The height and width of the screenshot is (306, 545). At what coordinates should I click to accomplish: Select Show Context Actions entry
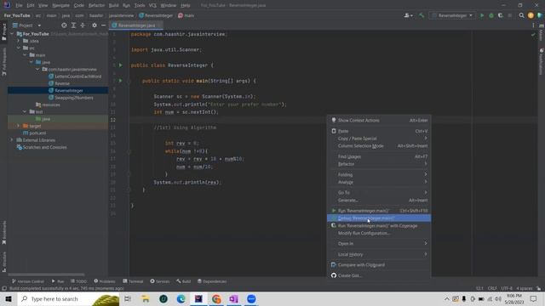coord(379,121)
